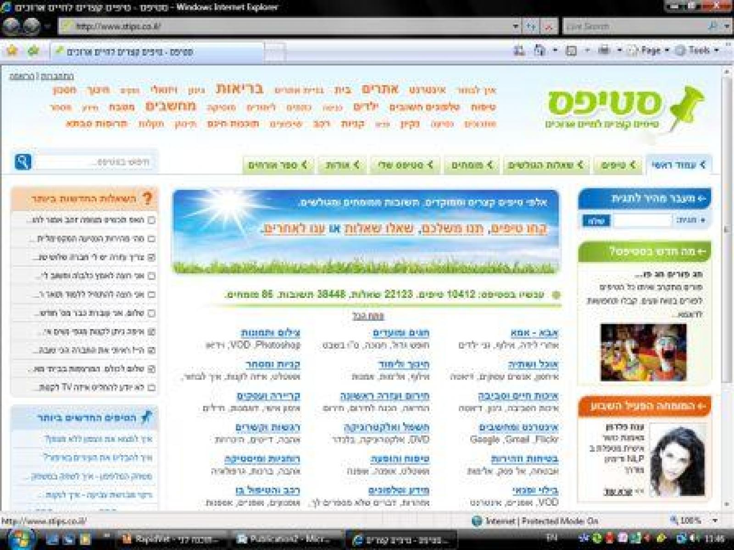Click the Favorites star icon
734x550 pixels.
pos(12,50)
